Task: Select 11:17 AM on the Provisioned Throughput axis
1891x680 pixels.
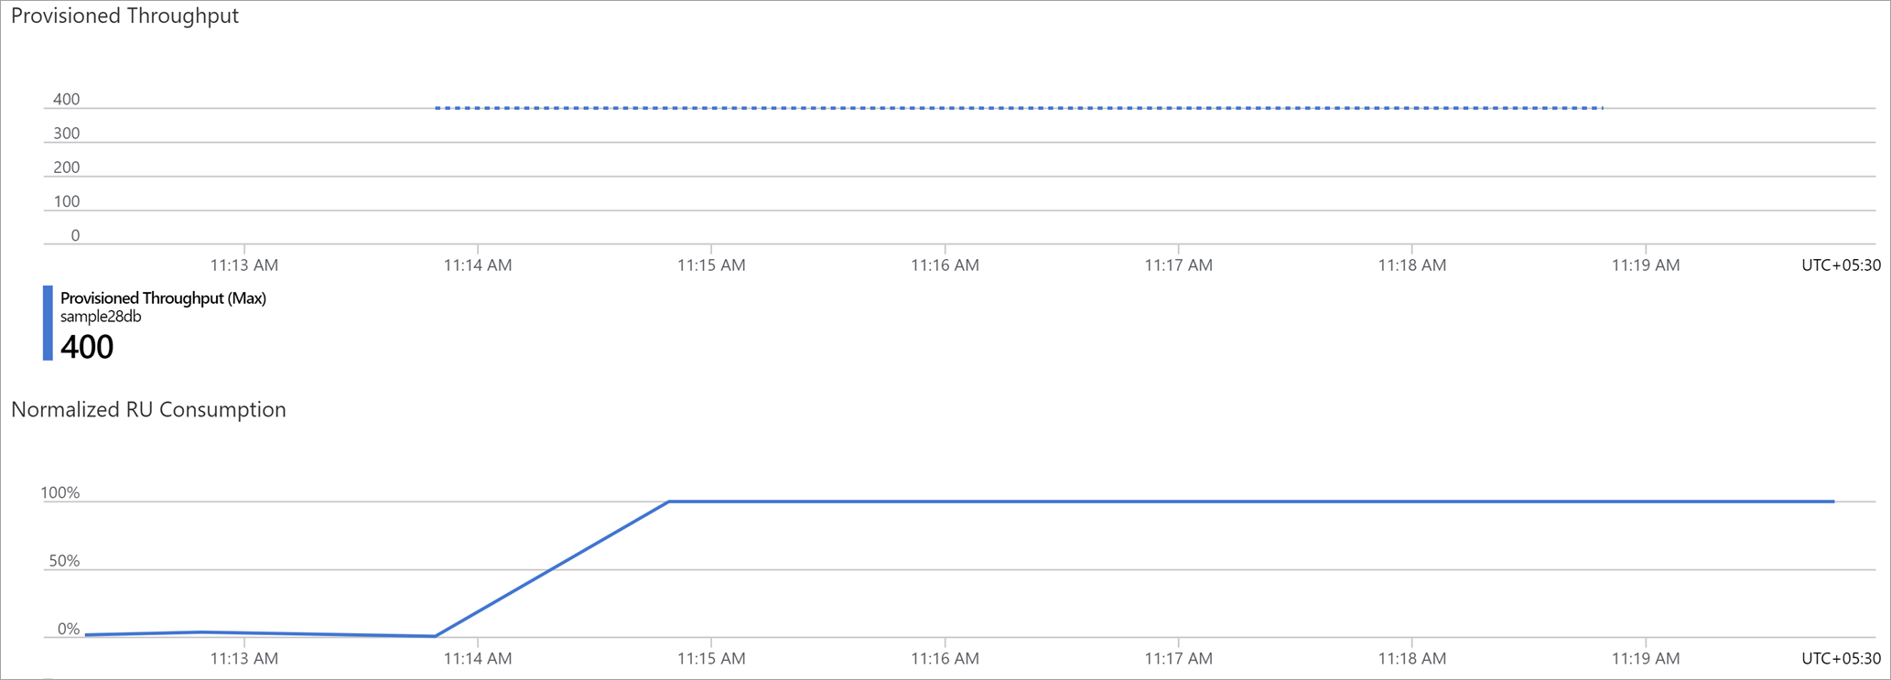Action: [x=1178, y=265]
